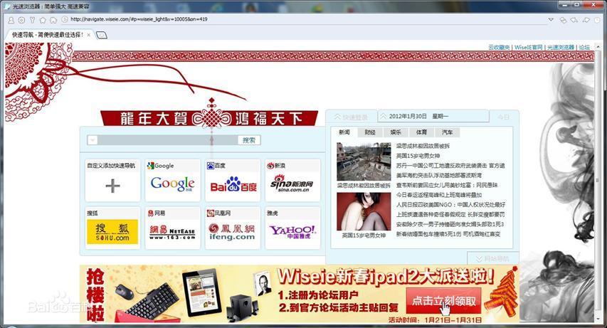607x328 pixels.
Task: Open the demolished house news photo
Action: pos(364,162)
